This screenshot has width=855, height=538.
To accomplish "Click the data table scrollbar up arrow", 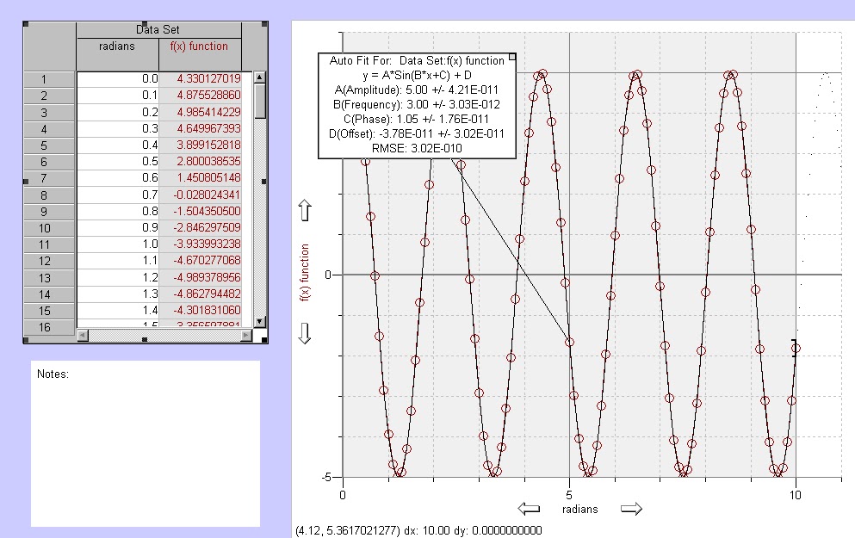I will (x=259, y=77).
